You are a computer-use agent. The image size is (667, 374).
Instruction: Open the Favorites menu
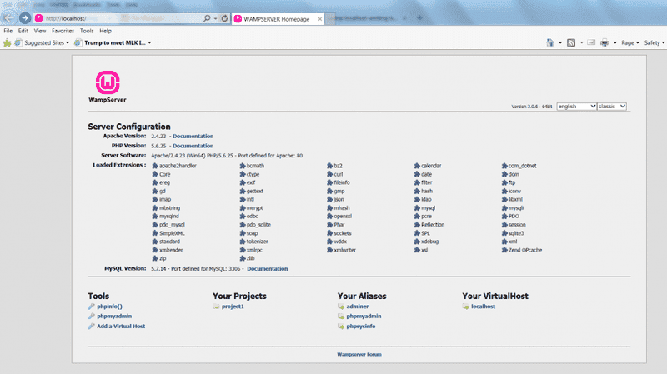(x=63, y=30)
